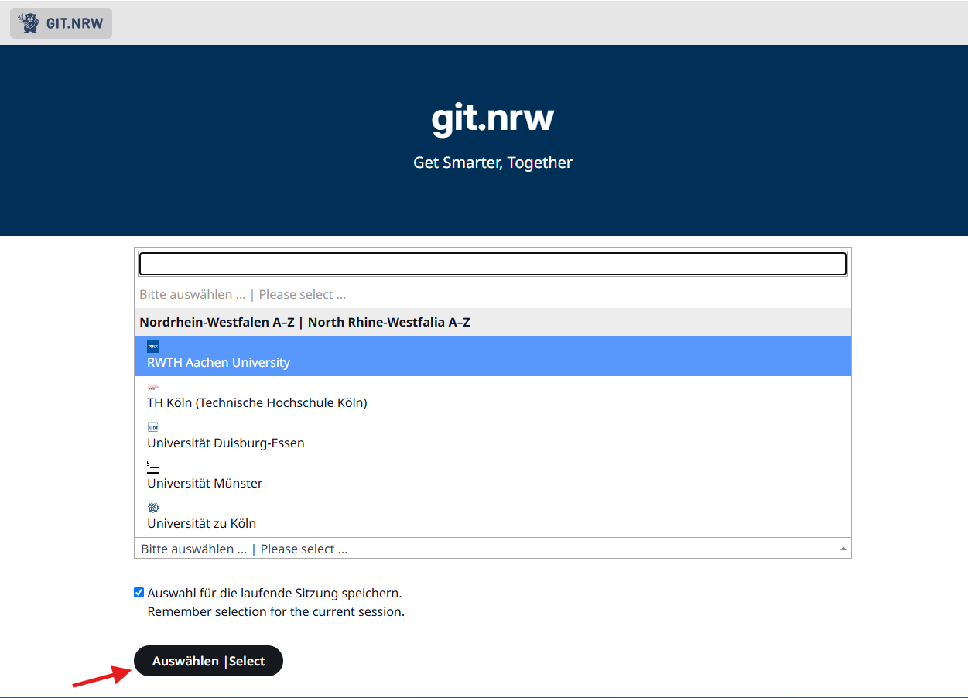Click the TH Köln institution logo
This screenshot has height=698, width=968.
tap(152, 386)
